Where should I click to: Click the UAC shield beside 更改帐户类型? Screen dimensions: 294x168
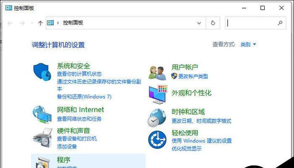pyautogui.click(x=174, y=76)
